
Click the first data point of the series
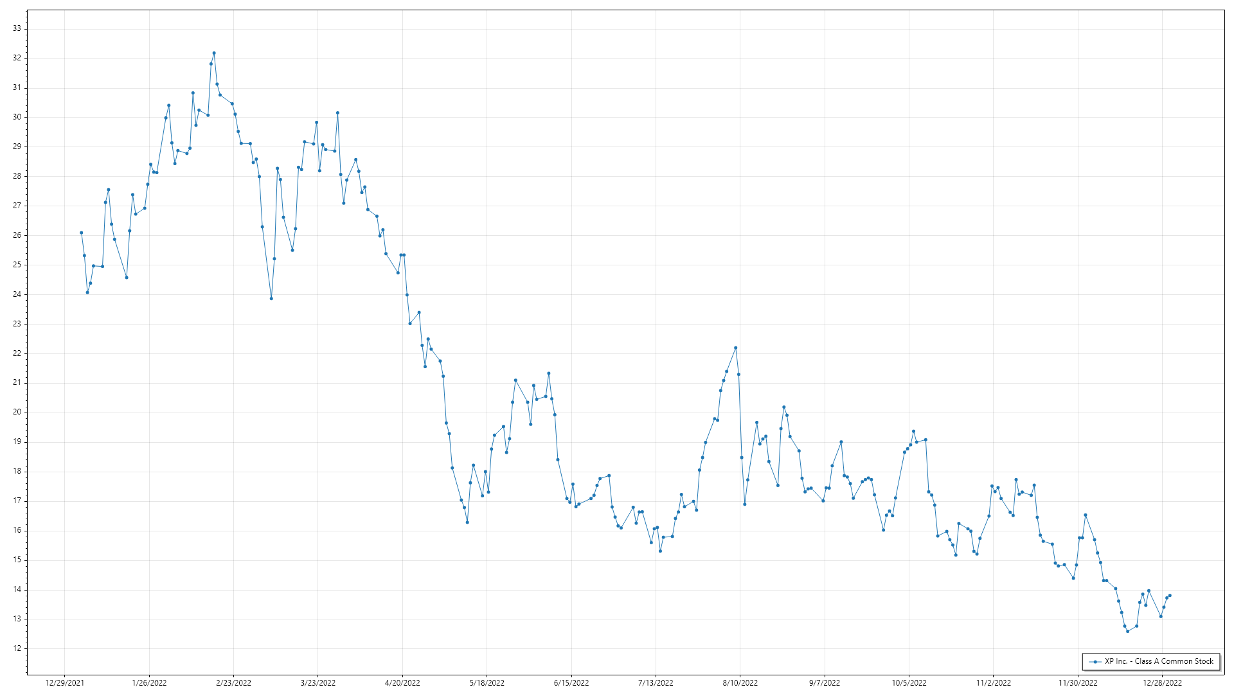(x=81, y=233)
